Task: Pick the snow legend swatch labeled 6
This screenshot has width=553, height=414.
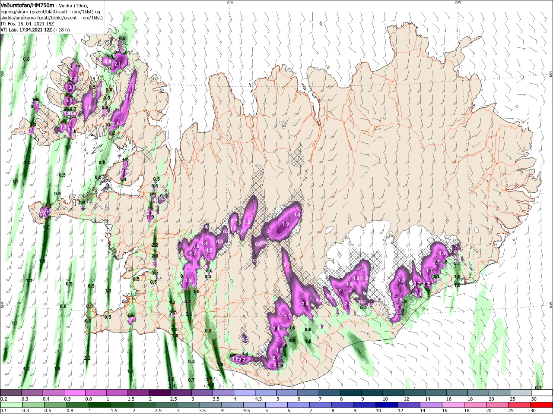Action: pos(308,392)
